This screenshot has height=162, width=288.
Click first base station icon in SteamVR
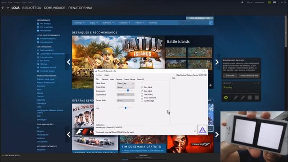tap(250, 98)
